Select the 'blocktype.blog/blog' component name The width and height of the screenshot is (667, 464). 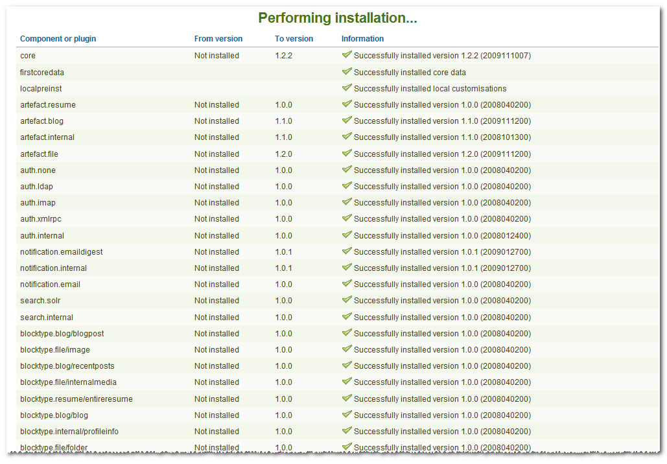(54, 415)
